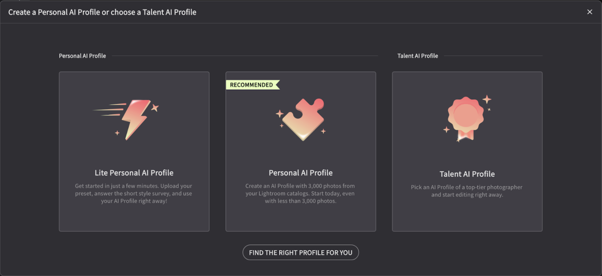602x276 pixels.
Task: Click the Talent AI Profile section header
Action: coord(417,56)
